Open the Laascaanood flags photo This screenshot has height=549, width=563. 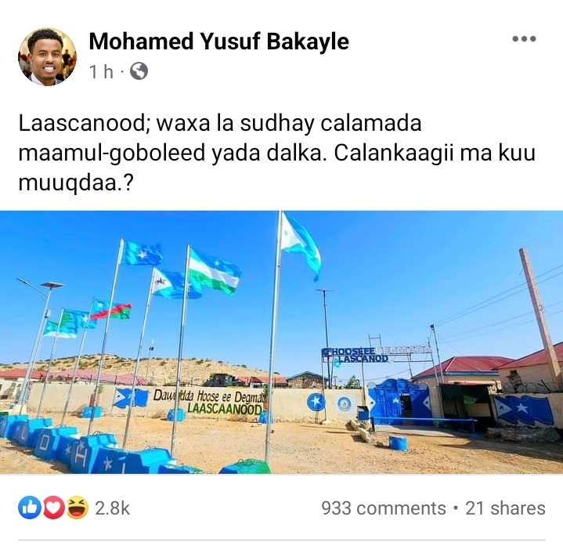click(282, 342)
